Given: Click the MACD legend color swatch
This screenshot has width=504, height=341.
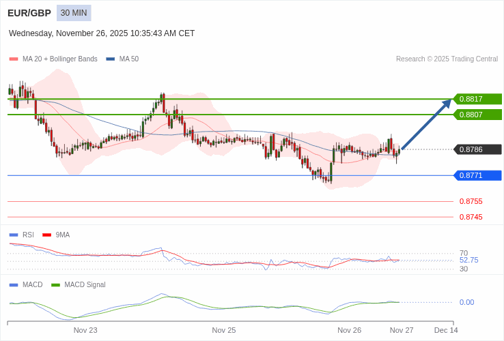Looking at the screenshot, I should [14, 285].
